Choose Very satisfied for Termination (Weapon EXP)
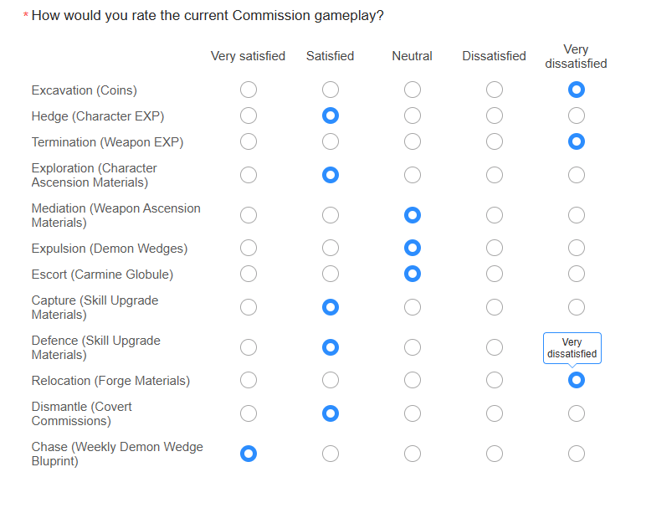 point(249,141)
